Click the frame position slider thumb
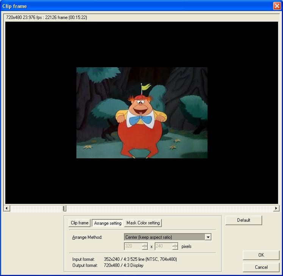Screen dimensions: 283x276 64,208
